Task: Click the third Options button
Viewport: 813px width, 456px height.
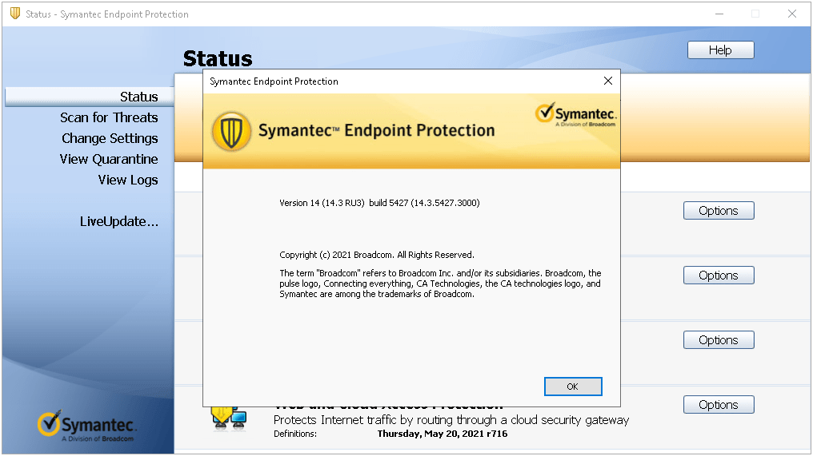Action: coord(718,340)
